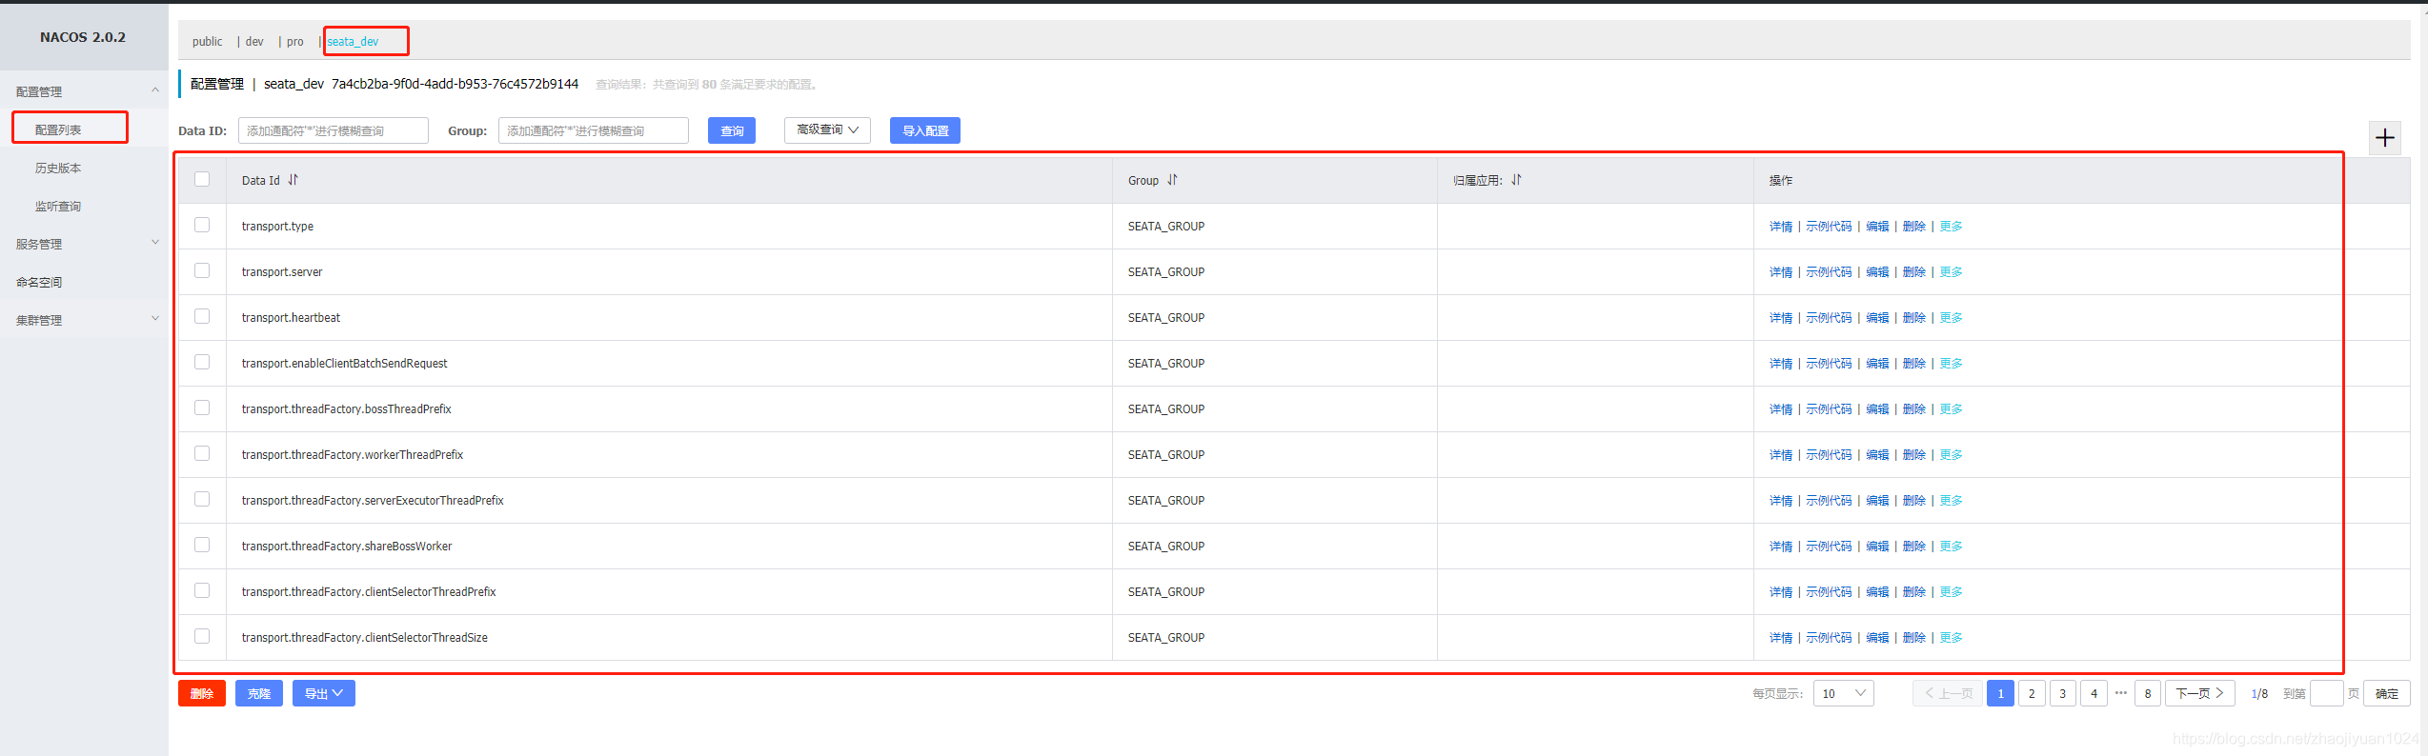The image size is (2428, 756).
Task: Open 详情 for the clientSelectorThreadSize row
Action: tap(1780, 638)
